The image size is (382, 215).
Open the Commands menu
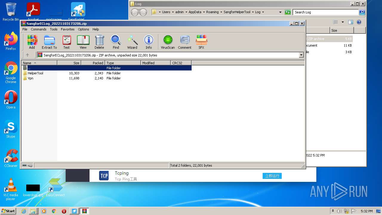pos(38,29)
